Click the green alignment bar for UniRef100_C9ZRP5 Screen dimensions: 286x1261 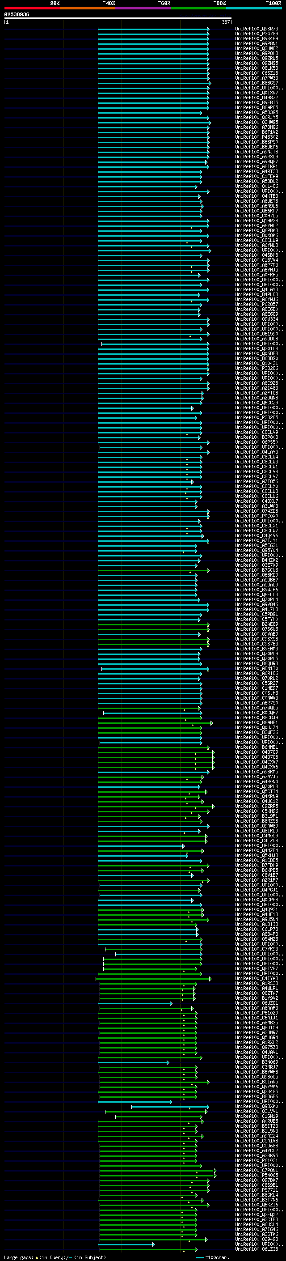(156, 806)
